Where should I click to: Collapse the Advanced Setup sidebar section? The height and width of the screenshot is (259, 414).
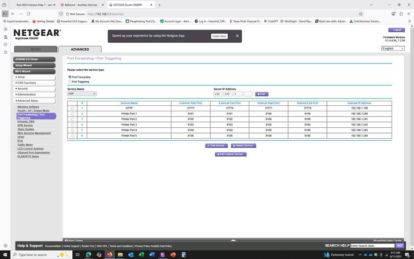point(34,100)
